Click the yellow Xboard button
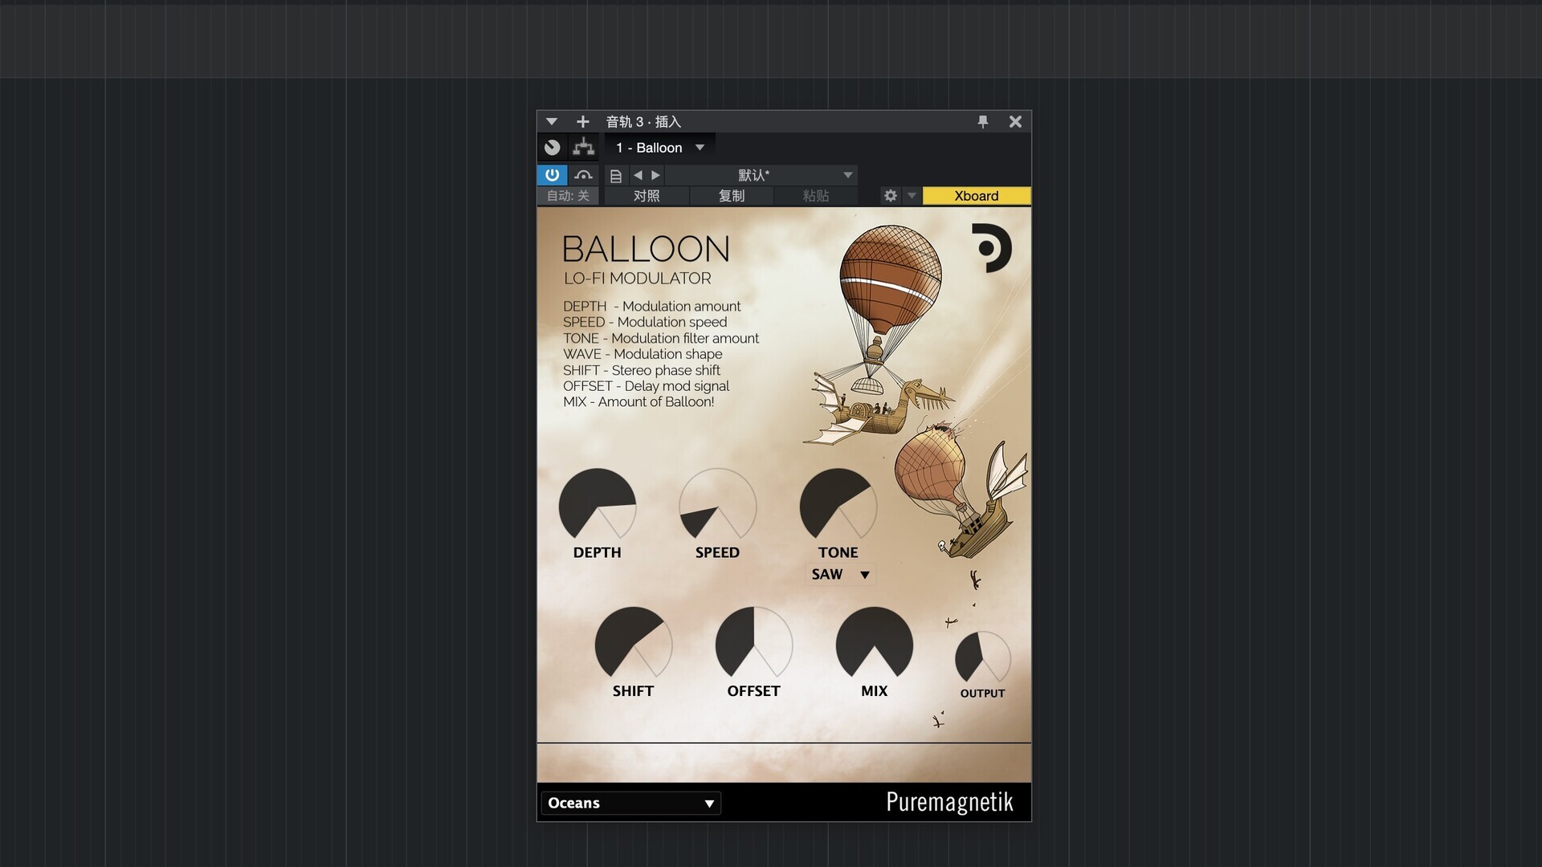The height and width of the screenshot is (867, 1542). click(977, 196)
